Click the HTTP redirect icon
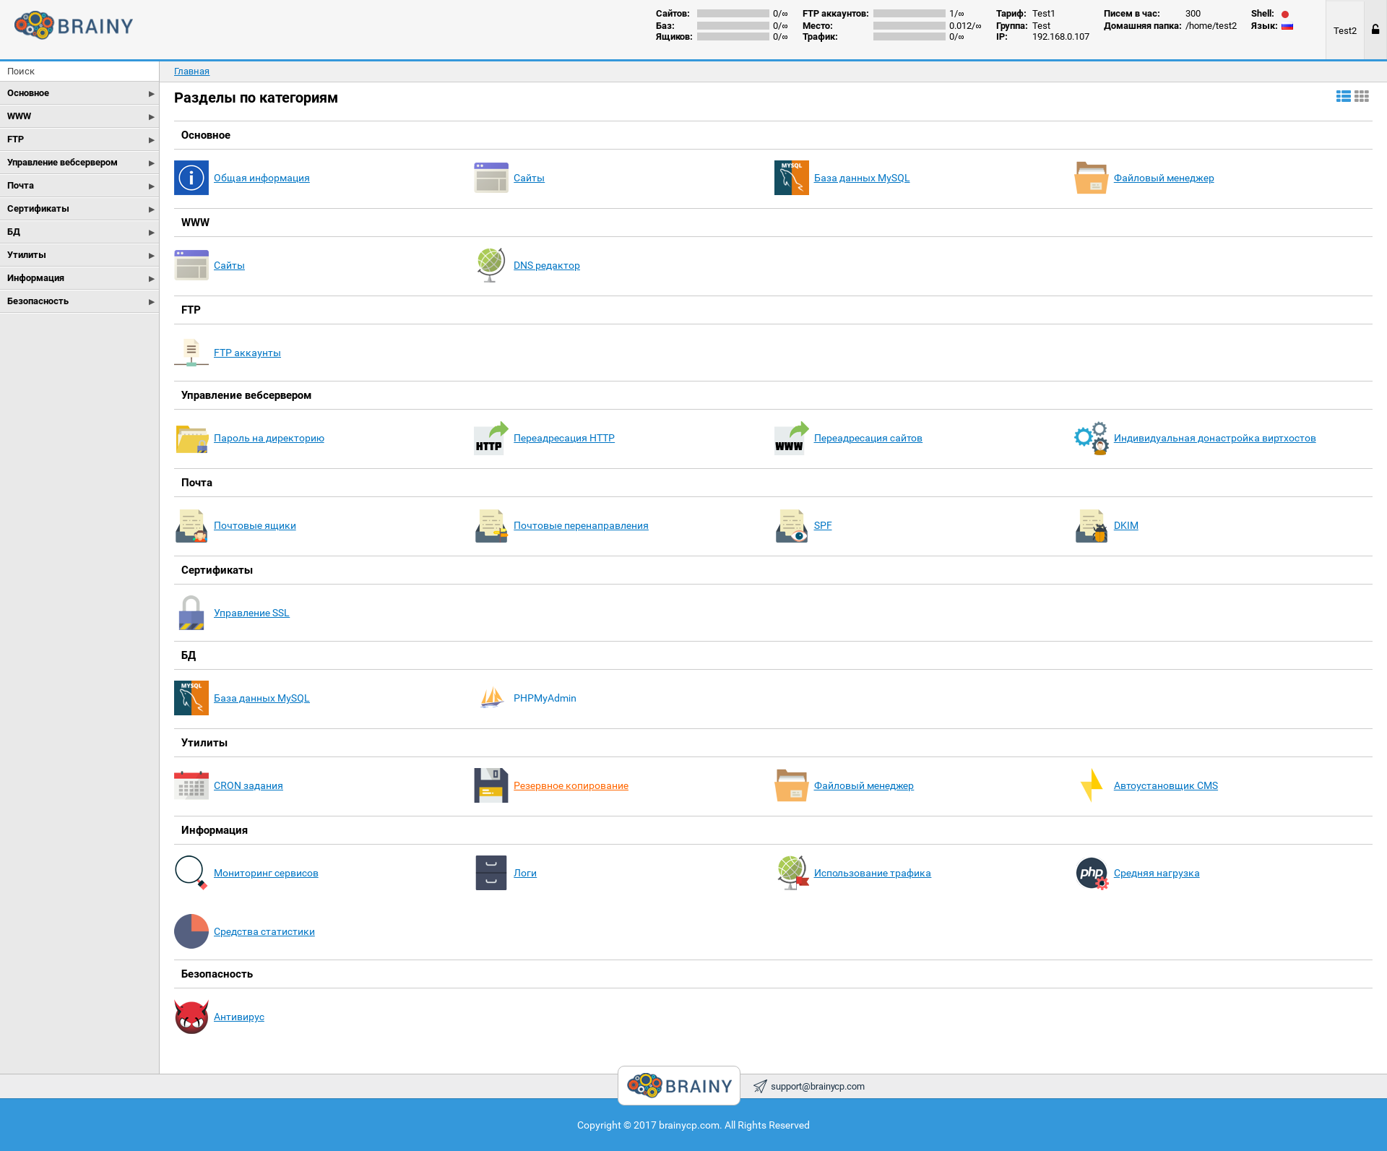The height and width of the screenshot is (1151, 1387). [x=491, y=438]
